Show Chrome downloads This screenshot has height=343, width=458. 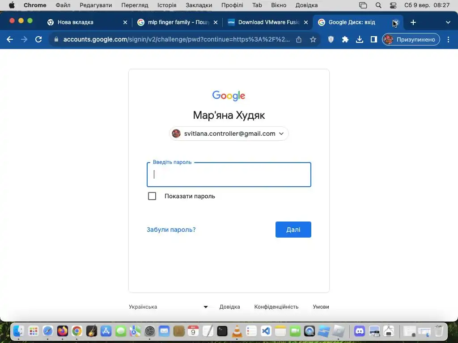tap(359, 39)
